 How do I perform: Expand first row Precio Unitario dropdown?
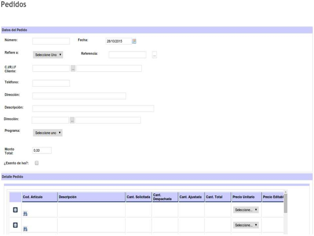coord(246,210)
